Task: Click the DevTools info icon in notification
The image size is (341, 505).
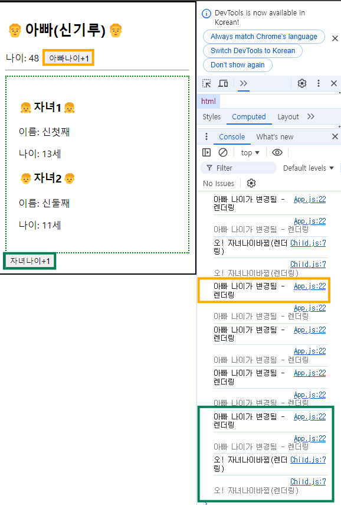Action: tap(206, 14)
